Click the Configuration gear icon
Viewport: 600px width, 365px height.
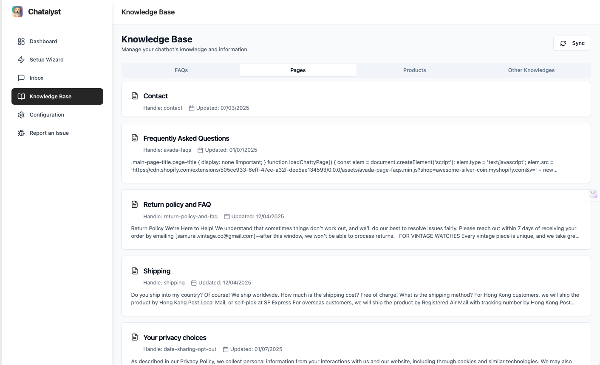tap(21, 115)
